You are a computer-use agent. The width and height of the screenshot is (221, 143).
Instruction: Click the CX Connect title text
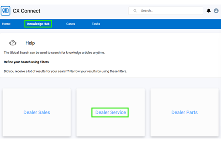27,11
